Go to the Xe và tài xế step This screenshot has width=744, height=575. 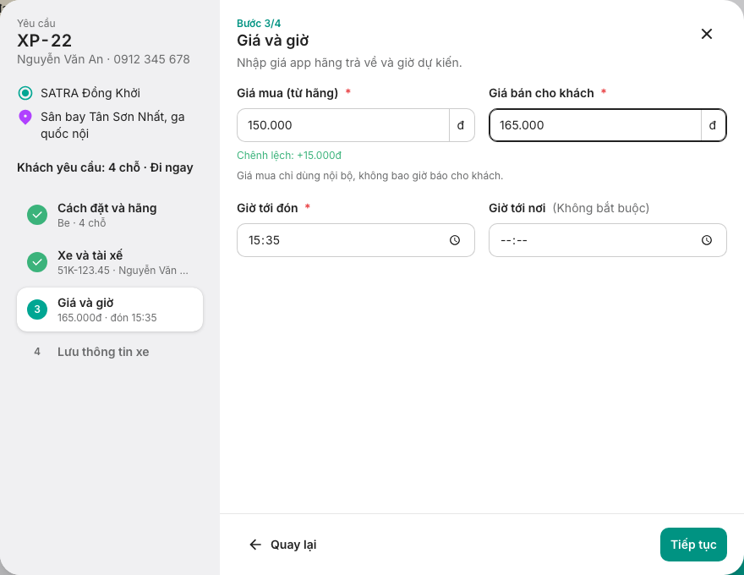click(x=110, y=262)
